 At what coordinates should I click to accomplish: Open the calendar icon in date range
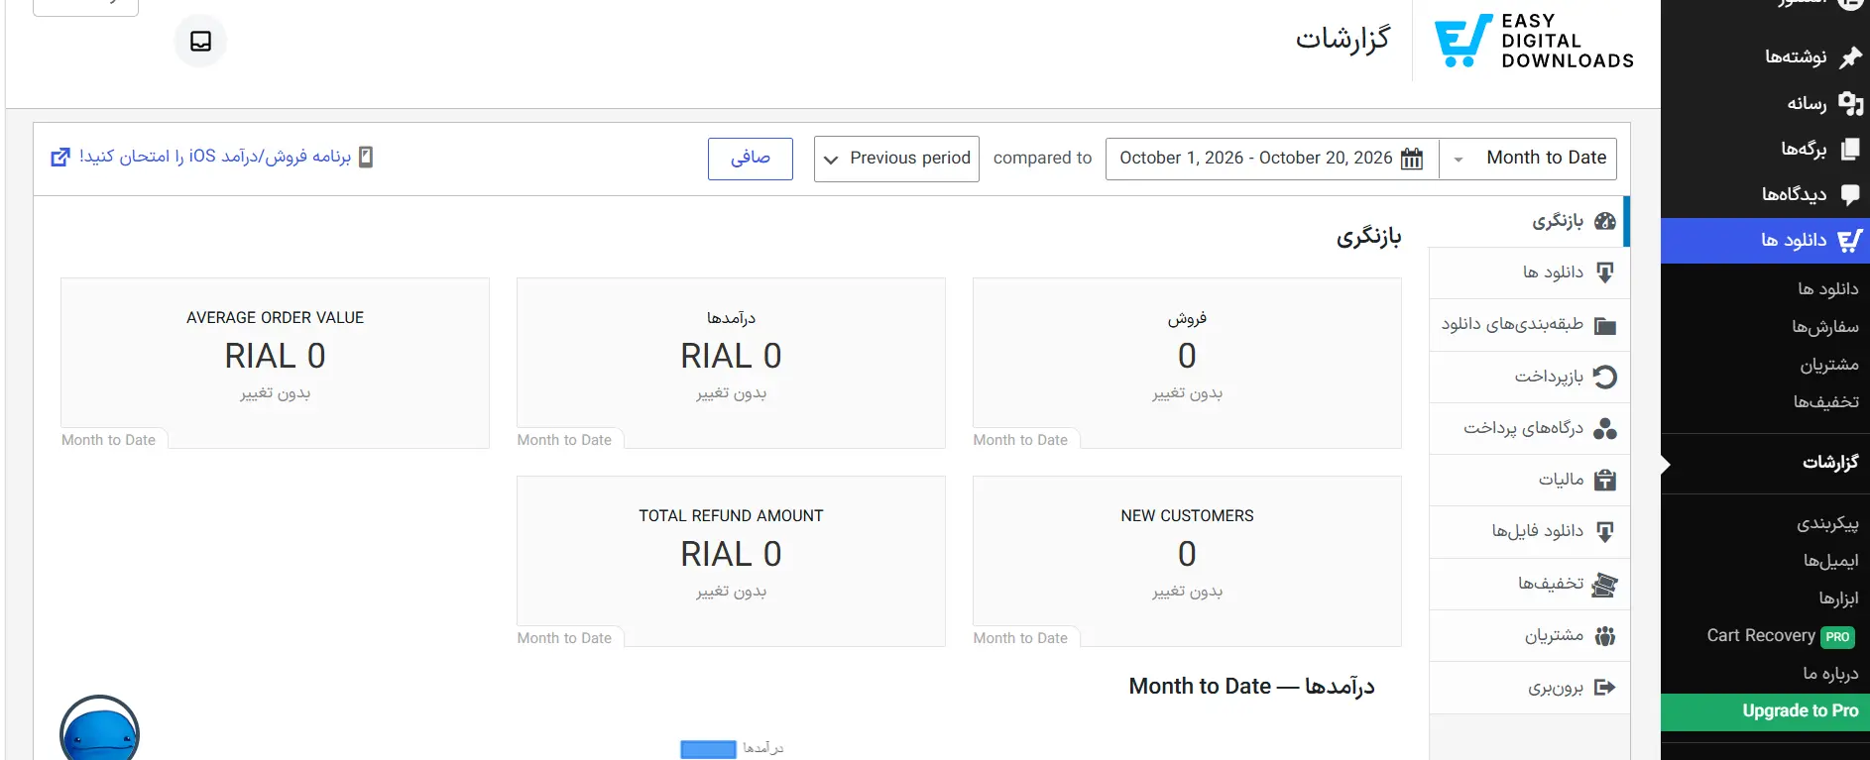tap(1412, 159)
